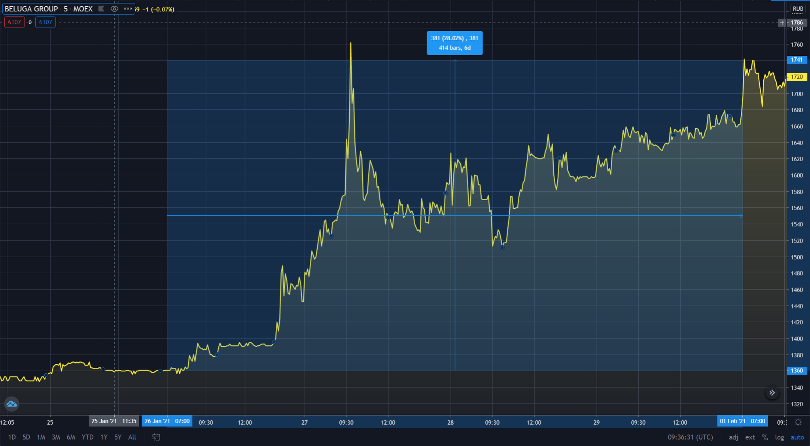Click the -1 (-0.07%) change value

click(x=159, y=9)
